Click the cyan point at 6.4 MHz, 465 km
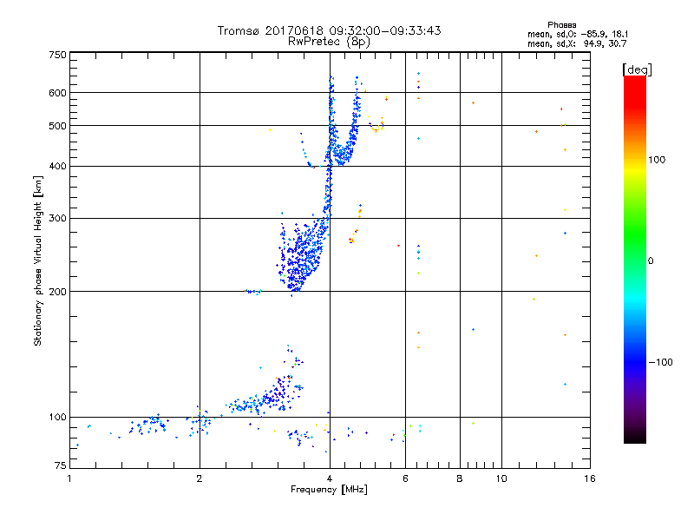 419,139
